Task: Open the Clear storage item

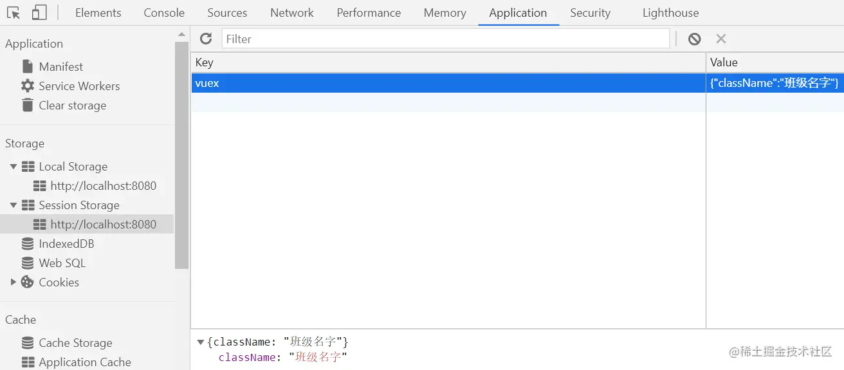Action: pos(73,105)
